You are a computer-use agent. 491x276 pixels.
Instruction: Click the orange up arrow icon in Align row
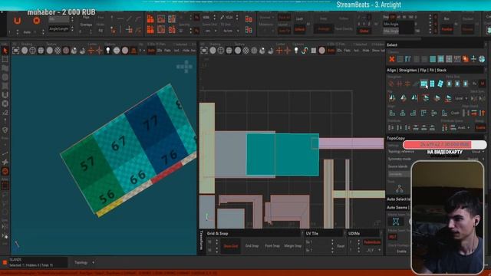(x=483, y=113)
